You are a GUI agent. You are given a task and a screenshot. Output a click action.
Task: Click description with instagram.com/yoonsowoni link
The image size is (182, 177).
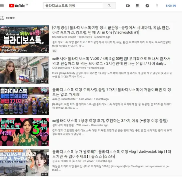pos(111,168)
